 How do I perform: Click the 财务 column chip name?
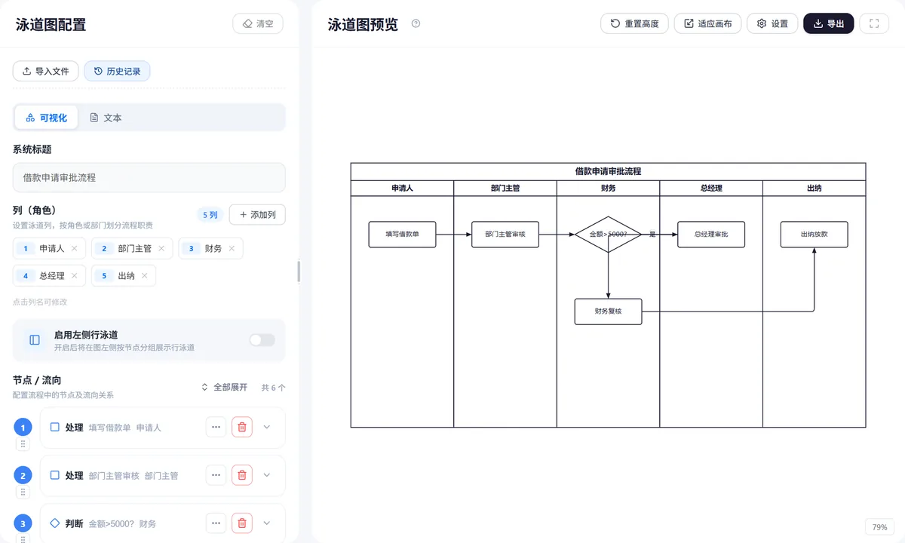(x=213, y=248)
